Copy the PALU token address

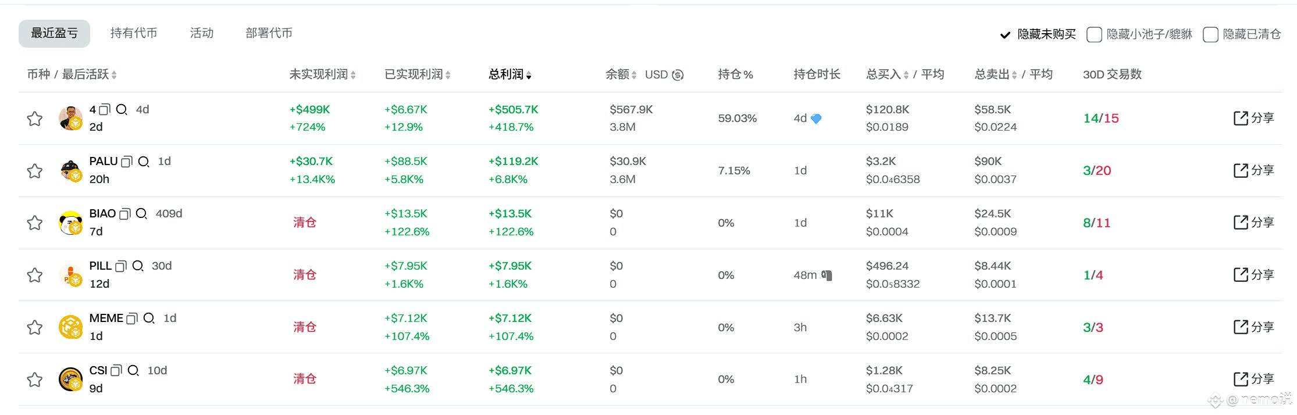(x=127, y=162)
